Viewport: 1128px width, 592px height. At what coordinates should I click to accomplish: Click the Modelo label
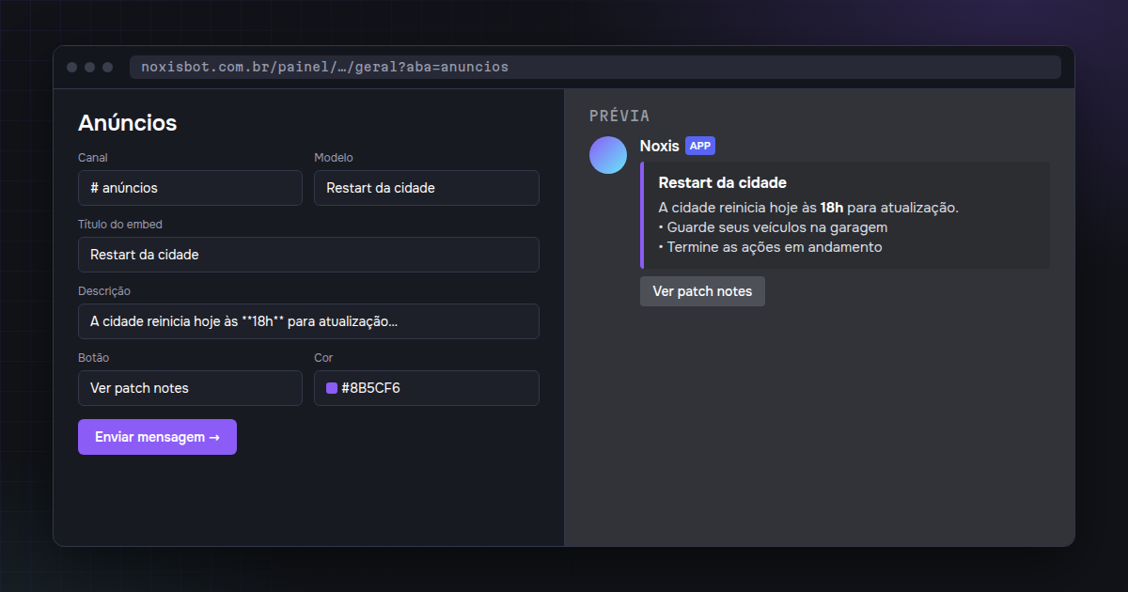click(334, 158)
